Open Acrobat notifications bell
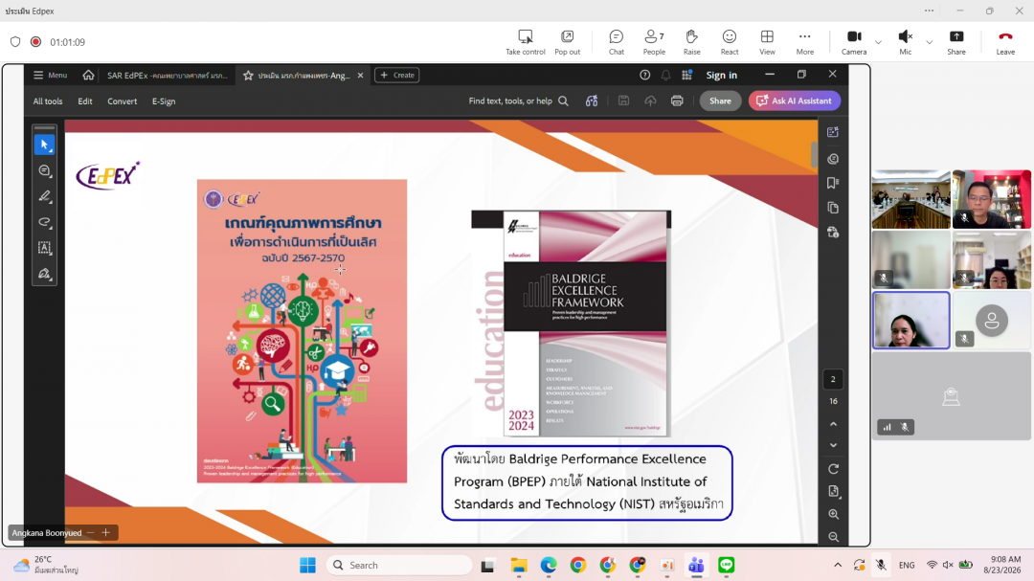 click(666, 76)
